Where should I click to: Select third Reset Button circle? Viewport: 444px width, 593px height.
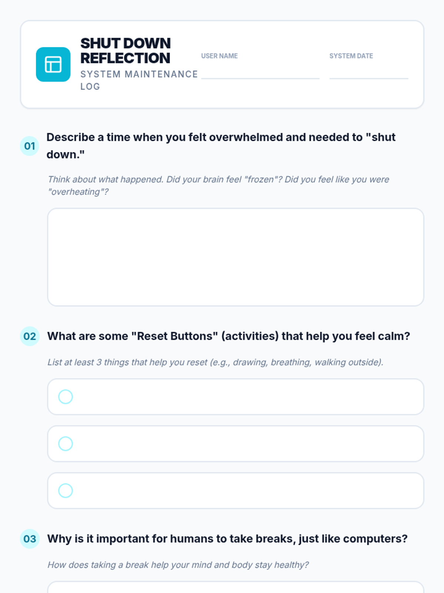pyautogui.click(x=65, y=490)
